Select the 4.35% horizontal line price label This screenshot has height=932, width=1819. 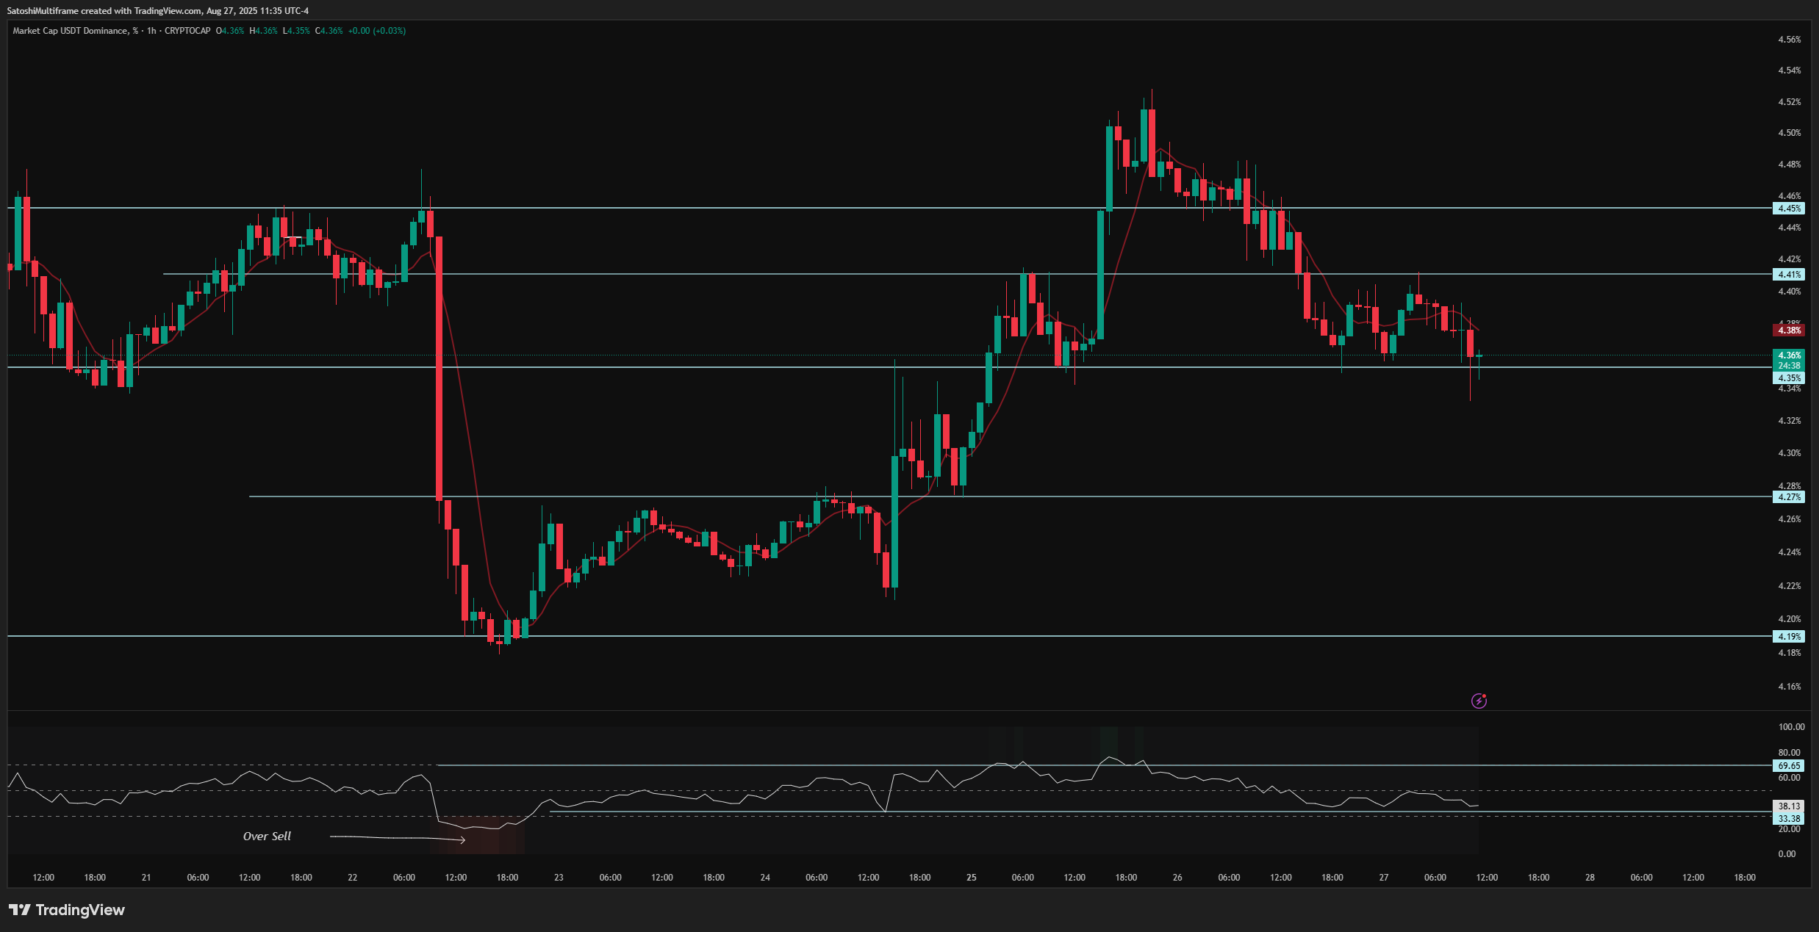1789,378
